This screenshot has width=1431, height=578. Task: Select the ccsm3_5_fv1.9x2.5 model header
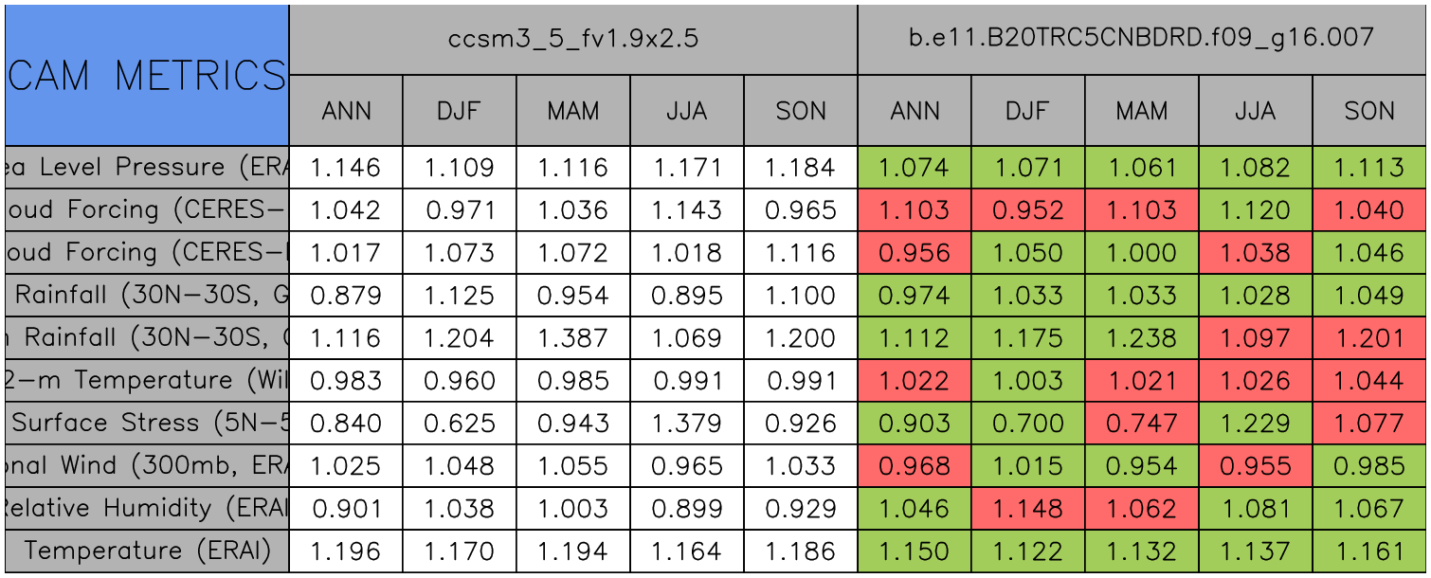572,39
